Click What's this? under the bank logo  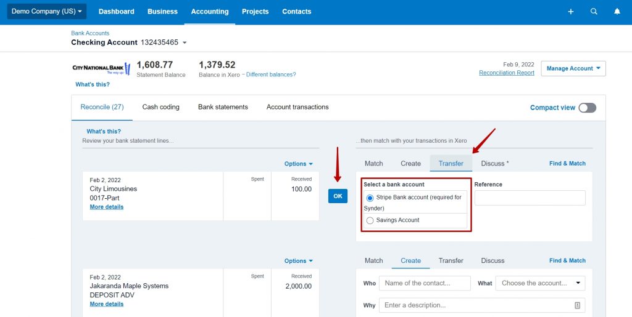pos(93,84)
